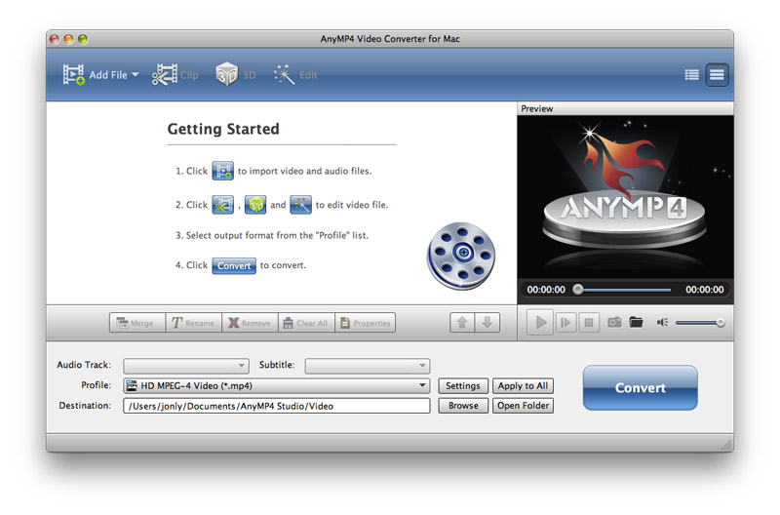Step to next frame in preview
Viewport: 780px width, 515px height.
[565, 323]
